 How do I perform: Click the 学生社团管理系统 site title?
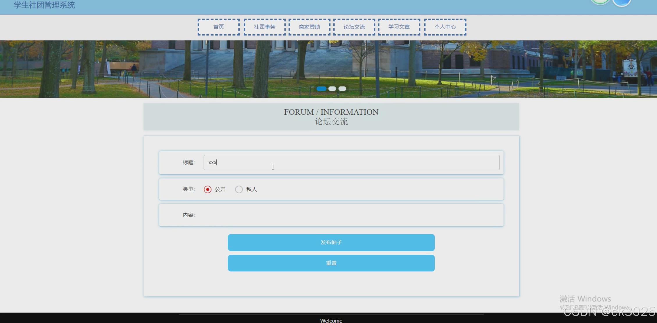click(x=44, y=5)
